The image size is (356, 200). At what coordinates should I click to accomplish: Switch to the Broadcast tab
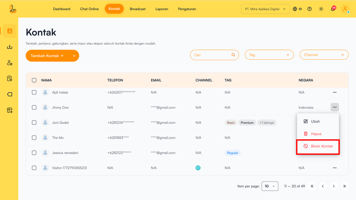138,9
